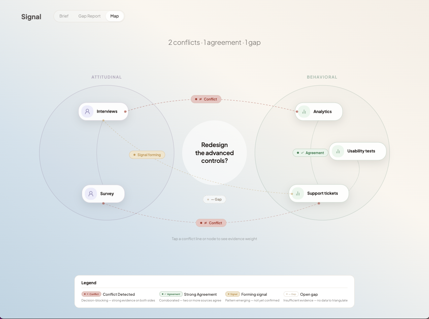Viewport: 429px width, 319px height.
Task: Click the Interviews person icon
Action: pyautogui.click(x=87, y=111)
